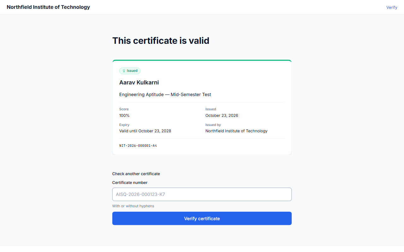
Task: Click the "With or without hyphens" hint
Action: click(x=133, y=206)
